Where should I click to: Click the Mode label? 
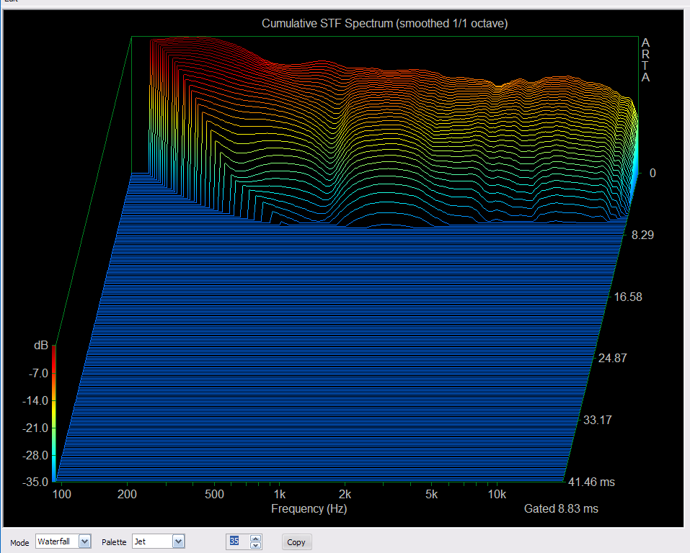click(19, 543)
